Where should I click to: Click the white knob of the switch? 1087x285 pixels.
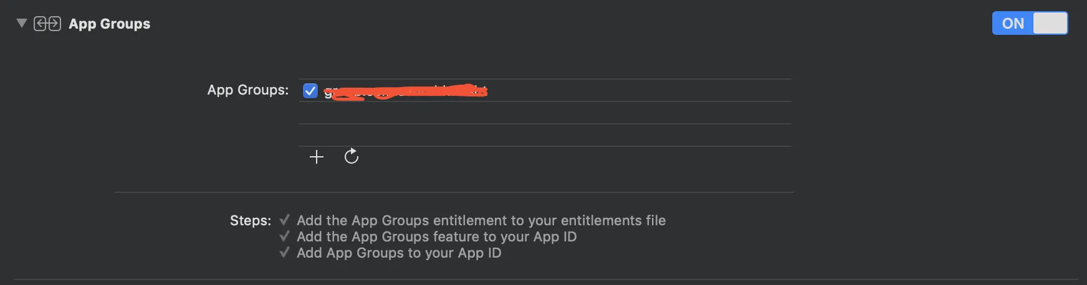click(1050, 24)
